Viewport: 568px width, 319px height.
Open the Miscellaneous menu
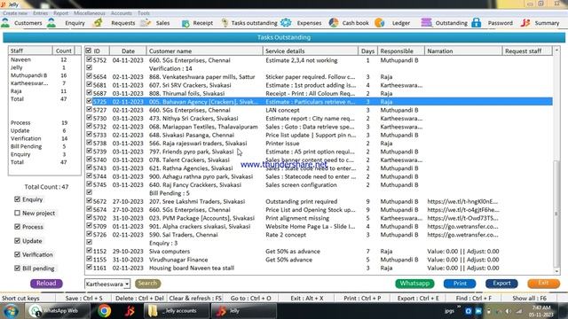(x=89, y=13)
